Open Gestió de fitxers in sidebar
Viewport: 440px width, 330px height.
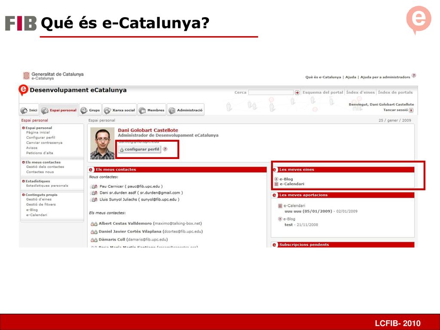coord(41,204)
